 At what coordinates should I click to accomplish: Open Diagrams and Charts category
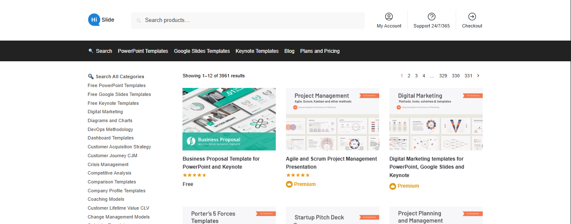[x=110, y=120]
